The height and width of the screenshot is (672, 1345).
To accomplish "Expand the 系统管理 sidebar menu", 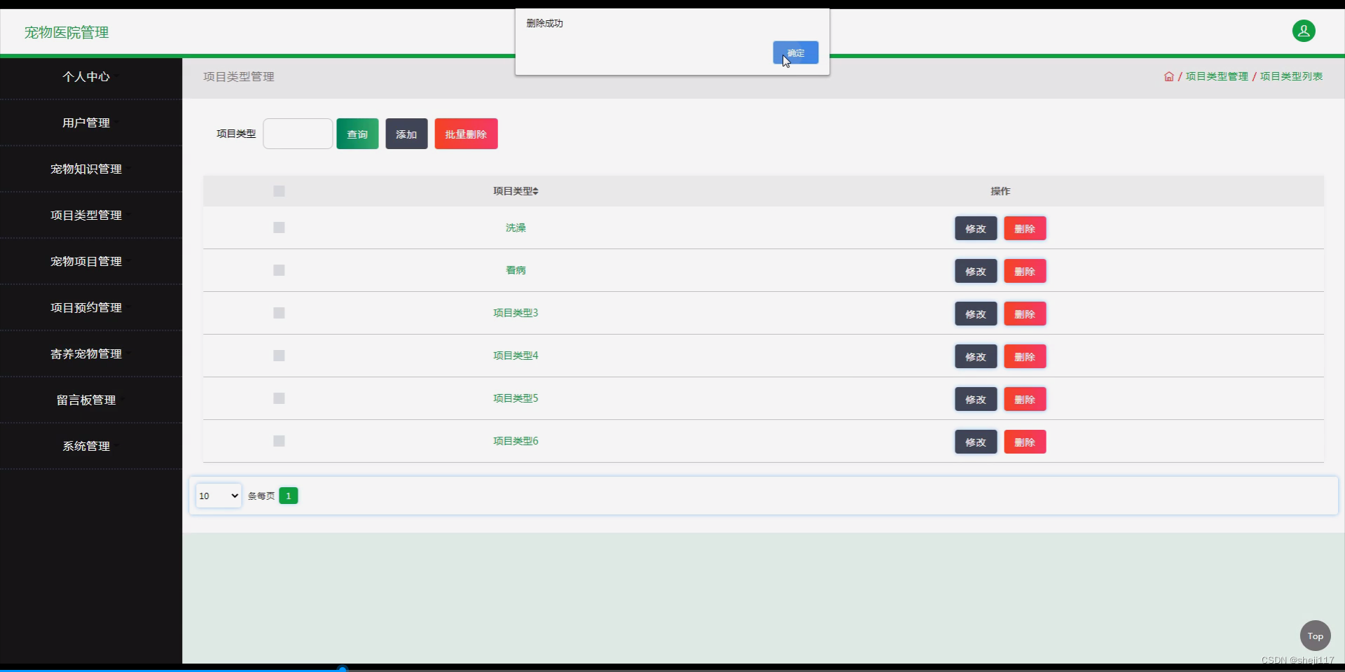I will (x=86, y=446).
